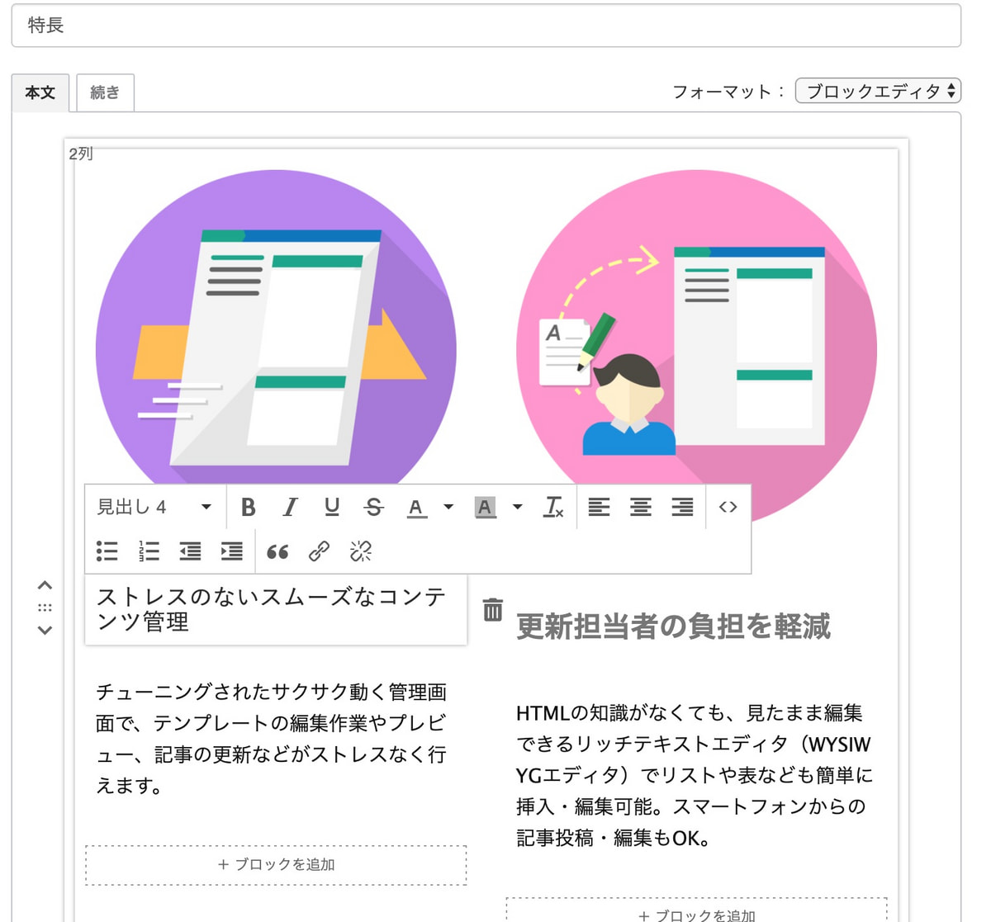
Task: Select the 本文 tab
Action: [40, 92]
